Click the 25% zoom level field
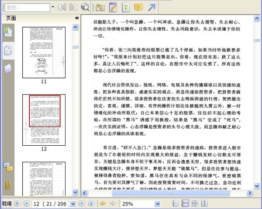This screenshot has width=262, height=209. [138, 204]
